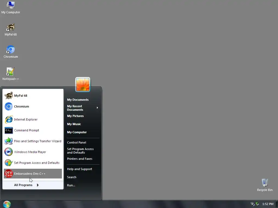Screen dimensions: 278x208
Task: Click the Start orb button
Action: pyautogui.click(x=7, y=204)
